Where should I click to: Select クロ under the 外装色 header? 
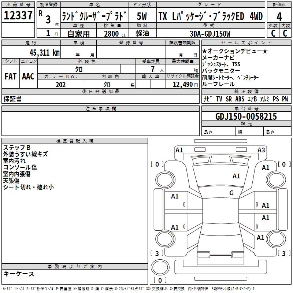coord(79,69)
